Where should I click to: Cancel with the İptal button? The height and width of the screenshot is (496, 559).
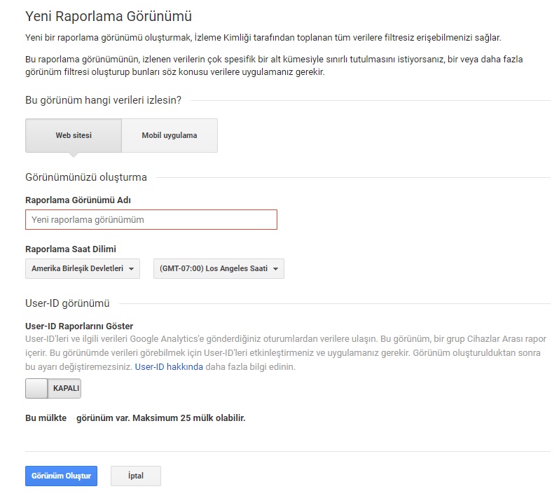coord(136,476)
